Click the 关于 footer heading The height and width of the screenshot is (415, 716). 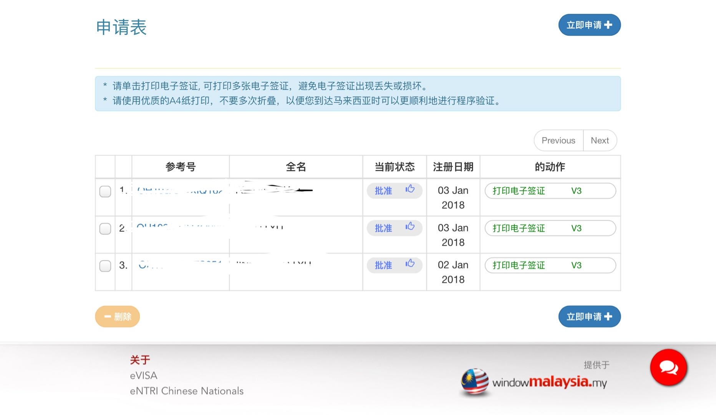[140, 360]
